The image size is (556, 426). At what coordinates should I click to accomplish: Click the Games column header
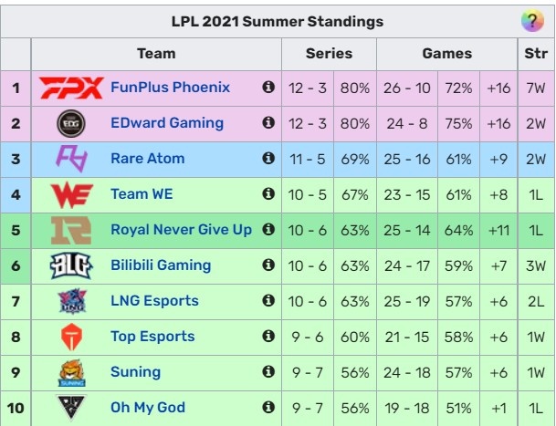point(446,54)
